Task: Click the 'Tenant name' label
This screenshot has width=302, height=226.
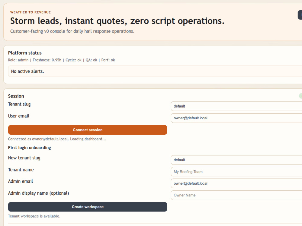Action: click(x=21, y=170)
